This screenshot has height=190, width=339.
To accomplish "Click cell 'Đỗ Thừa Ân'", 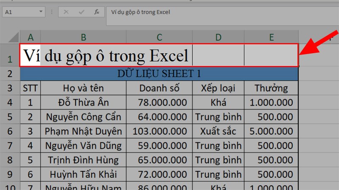I will (83, 103).
